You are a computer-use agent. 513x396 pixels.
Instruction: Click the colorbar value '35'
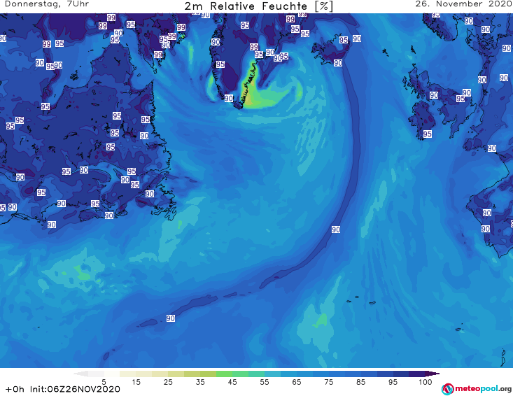point(200,382)
